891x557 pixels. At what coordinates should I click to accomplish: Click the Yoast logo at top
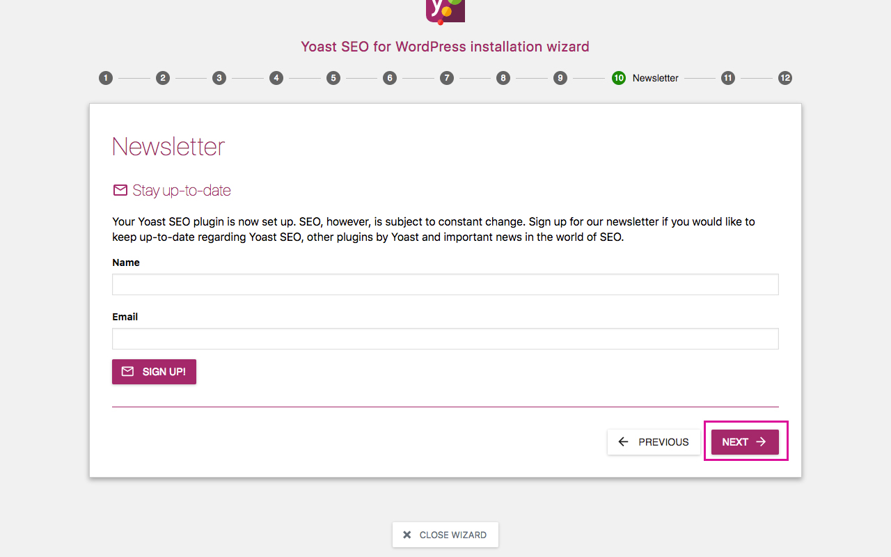coord(445,11)
